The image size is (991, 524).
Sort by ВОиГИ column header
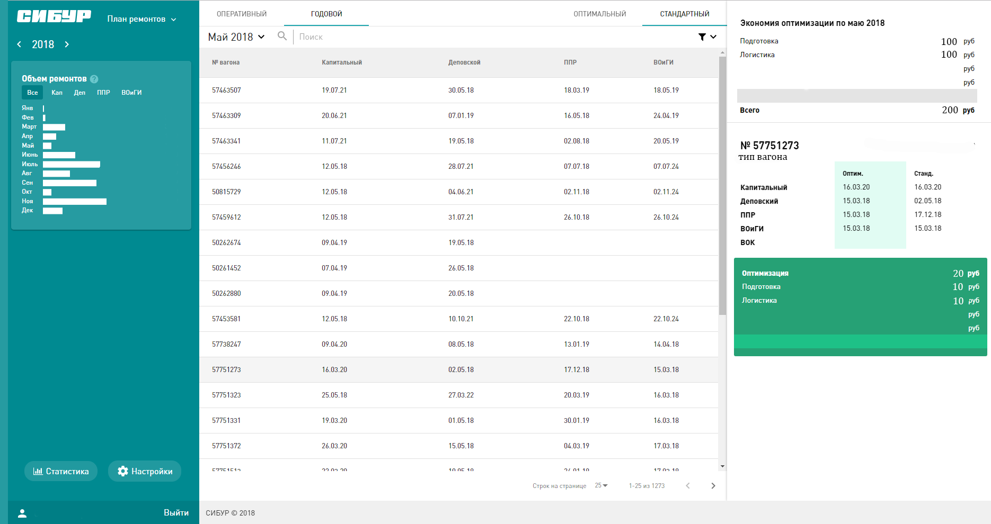tap(663, 62)
